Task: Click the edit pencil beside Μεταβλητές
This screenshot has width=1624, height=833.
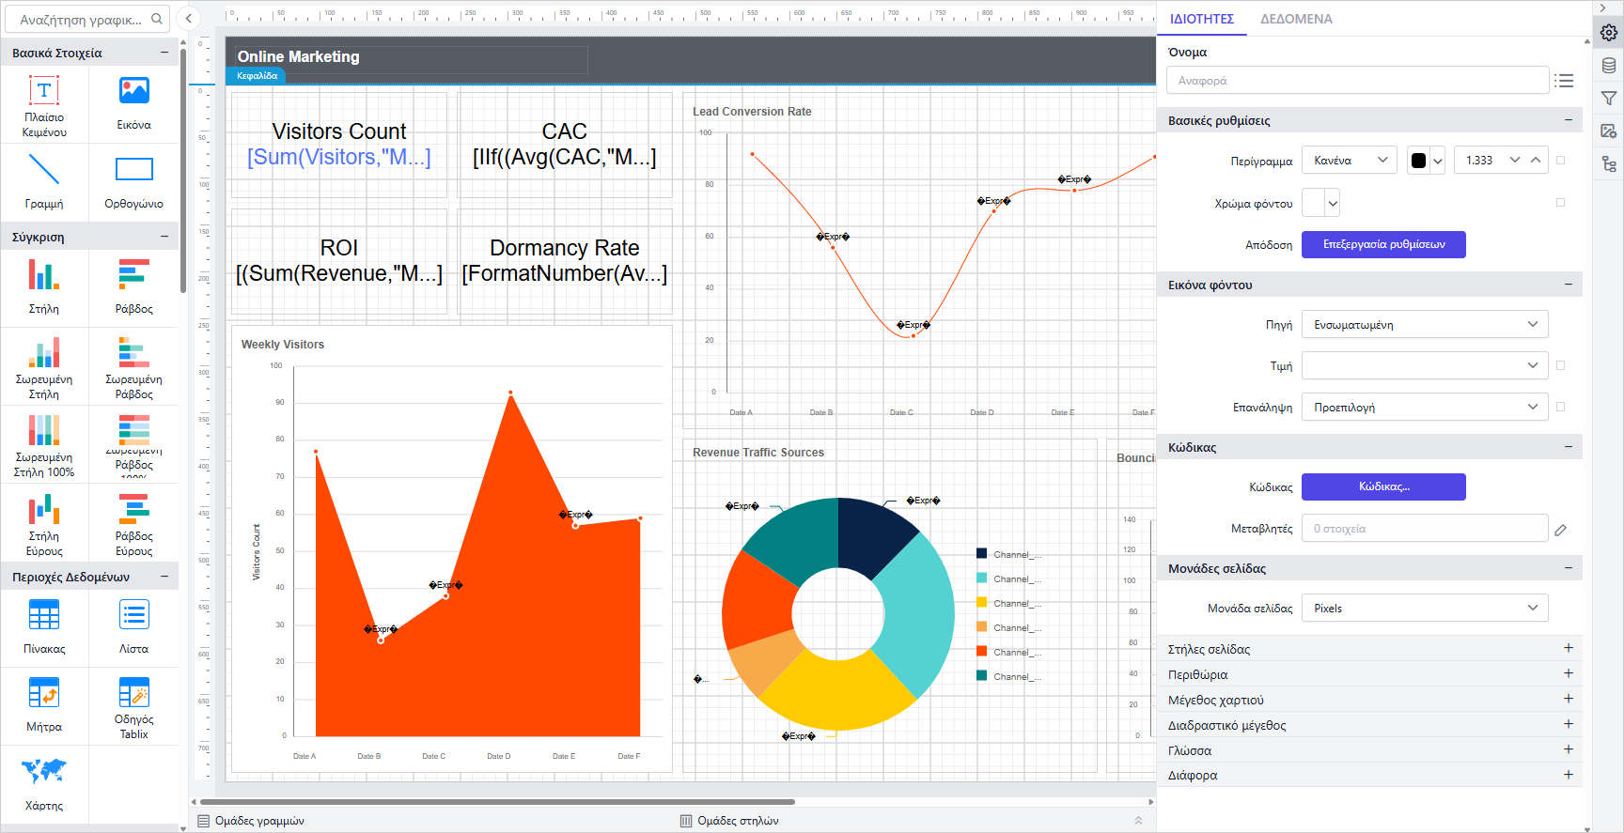Action: 1561,530
